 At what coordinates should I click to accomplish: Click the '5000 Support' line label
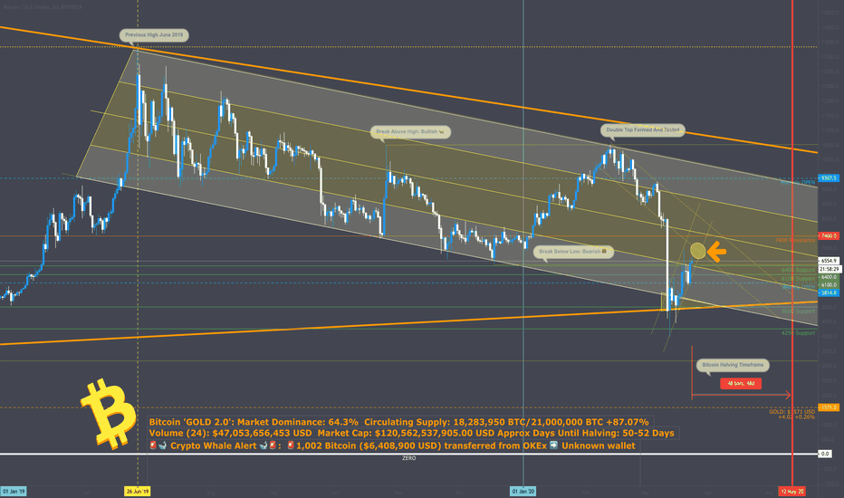click(x=798, y=311)
